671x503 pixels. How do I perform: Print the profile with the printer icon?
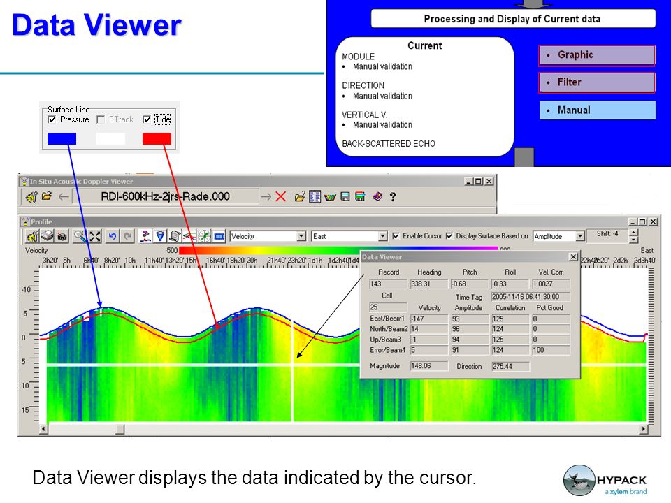pos(47,236)
